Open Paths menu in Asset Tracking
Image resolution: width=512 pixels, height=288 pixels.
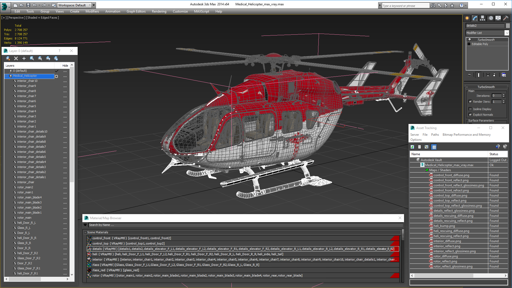coord(435,135)
